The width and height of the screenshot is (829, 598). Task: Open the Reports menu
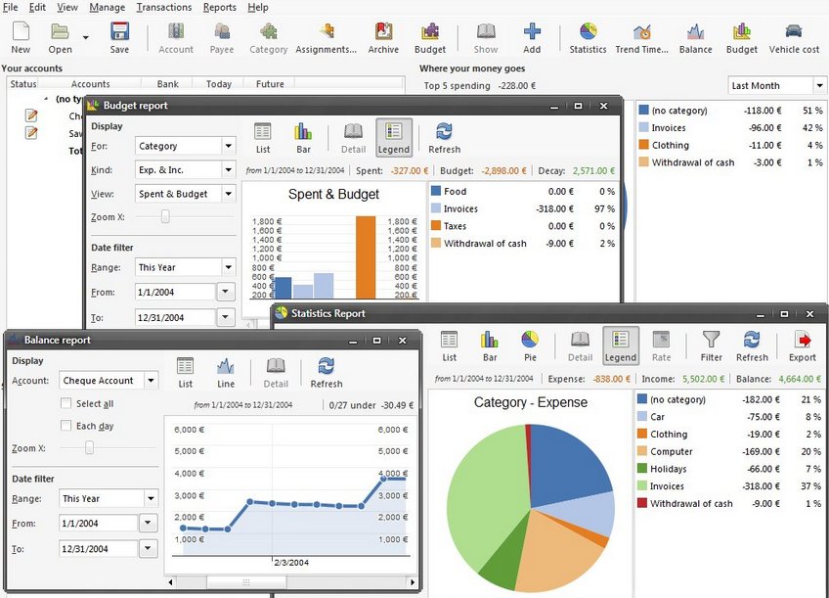pyautogui.click(x=219, y=8)
